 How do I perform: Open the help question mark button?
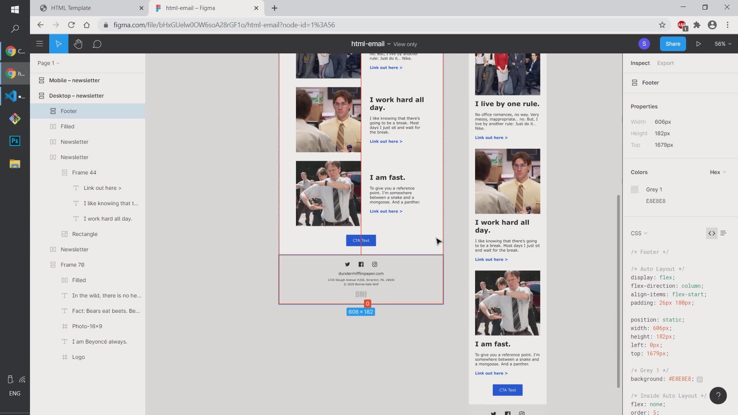718,395
